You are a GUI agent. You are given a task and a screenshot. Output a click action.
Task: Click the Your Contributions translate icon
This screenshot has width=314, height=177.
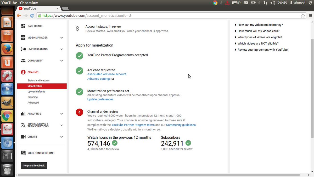[x=23, y=153]
